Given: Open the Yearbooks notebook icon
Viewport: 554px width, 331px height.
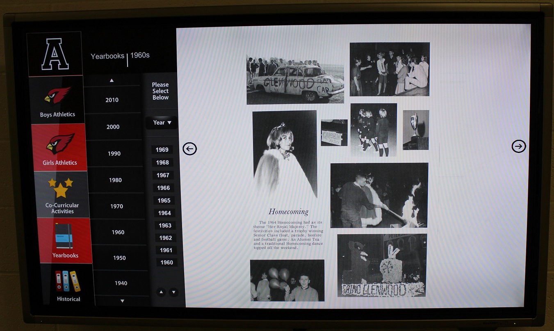Looking at the screenshot, I should tap(64, 236).
